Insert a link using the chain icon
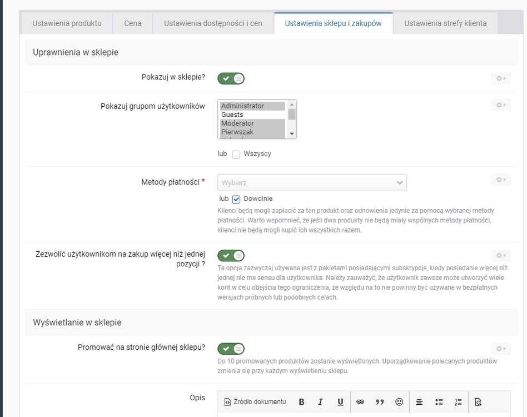The height and width of the screenshot is (417, 527). 360,402
